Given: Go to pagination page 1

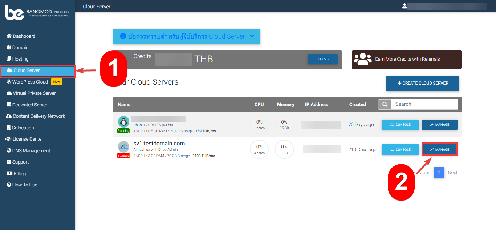Looking at the screenshot, I should tap(439, 173).
